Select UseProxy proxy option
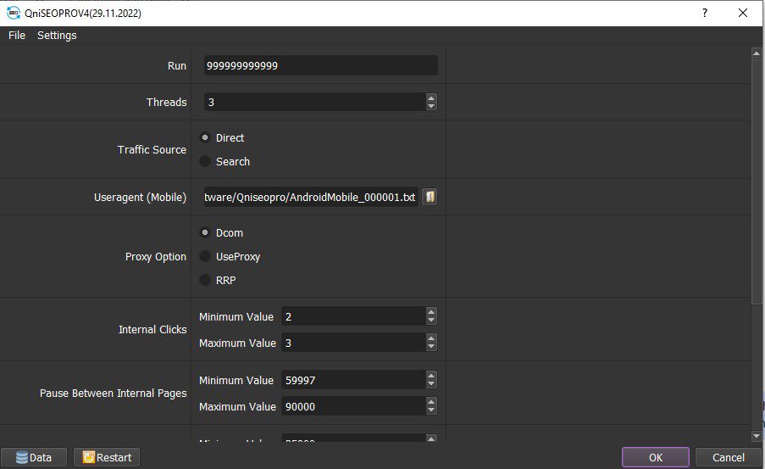The image size is (765, 469). click(x=230, y=256)
